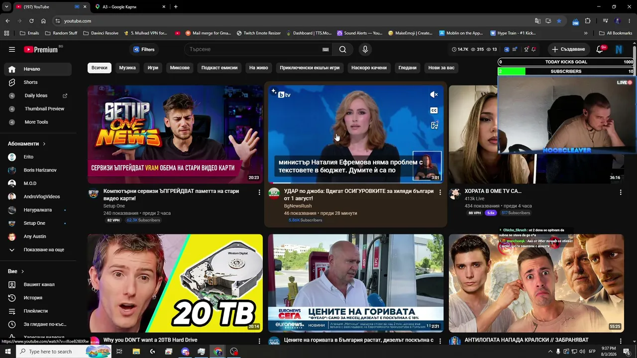Open options menu for the УДАР по джоба video

(440, 192)
